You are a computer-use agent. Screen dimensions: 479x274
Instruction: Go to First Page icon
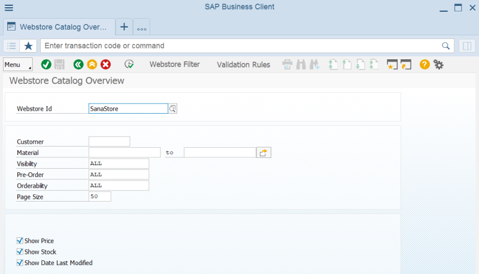[x=334, y=65]
